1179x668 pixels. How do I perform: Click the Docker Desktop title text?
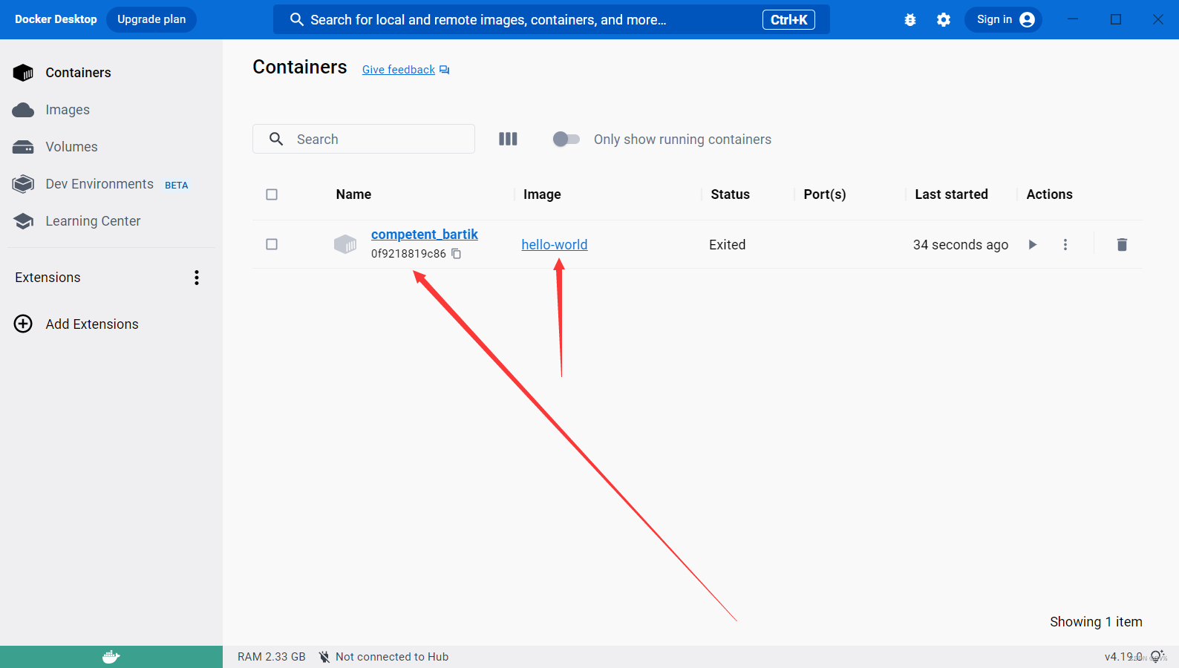(x=56, y=19)
